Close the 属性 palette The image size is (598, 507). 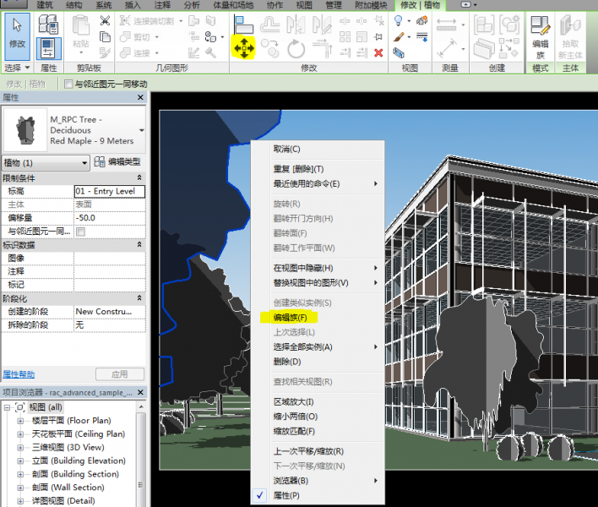click(140, 98)
